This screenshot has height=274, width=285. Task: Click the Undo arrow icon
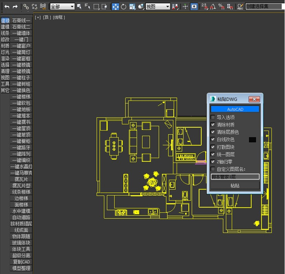(x=7, y=7)
